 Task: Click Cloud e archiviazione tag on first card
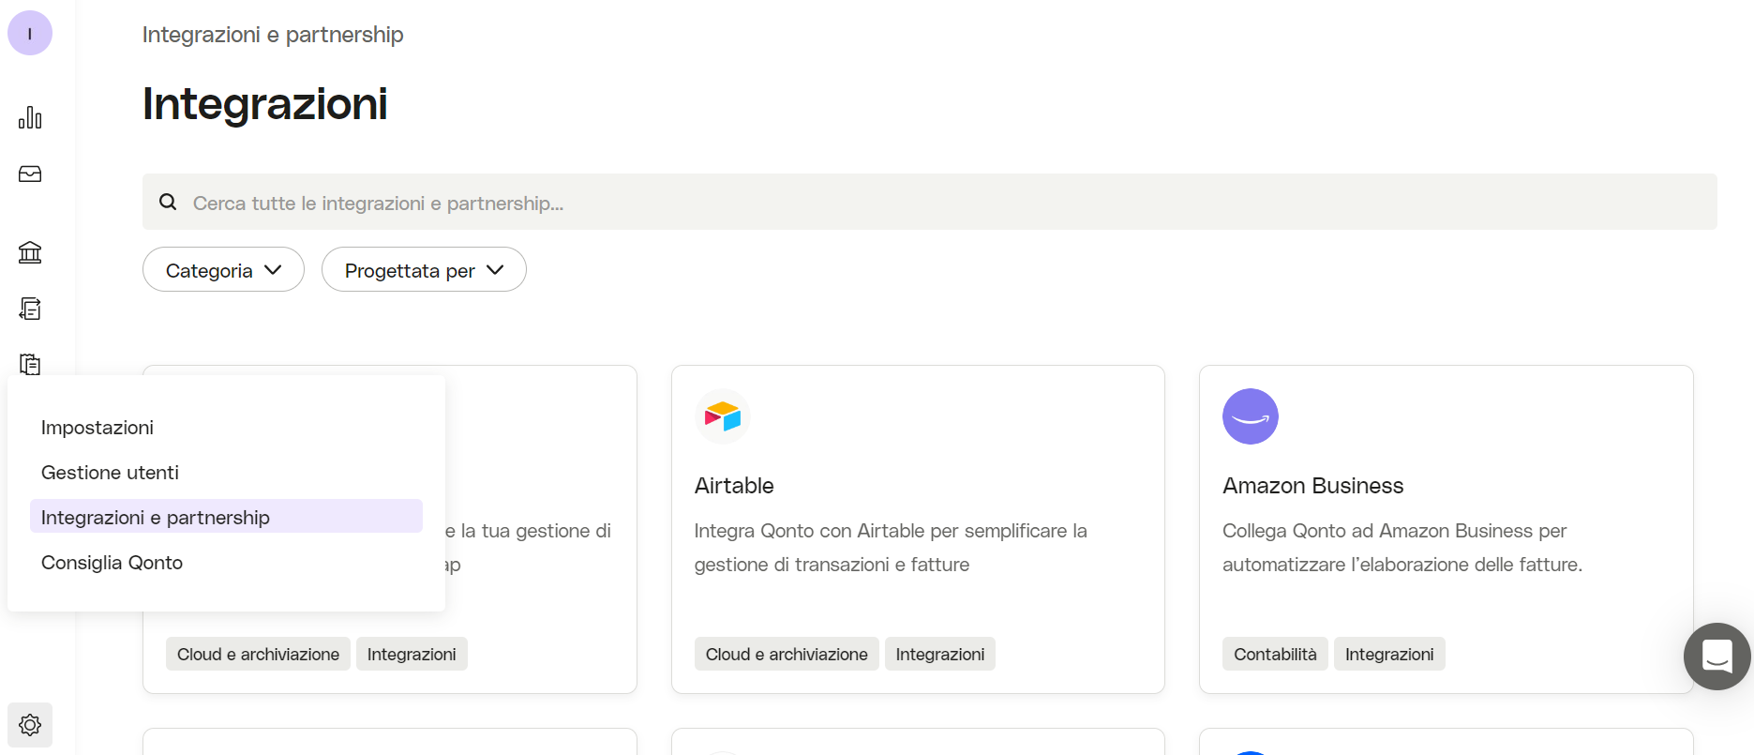coord(258,654)
